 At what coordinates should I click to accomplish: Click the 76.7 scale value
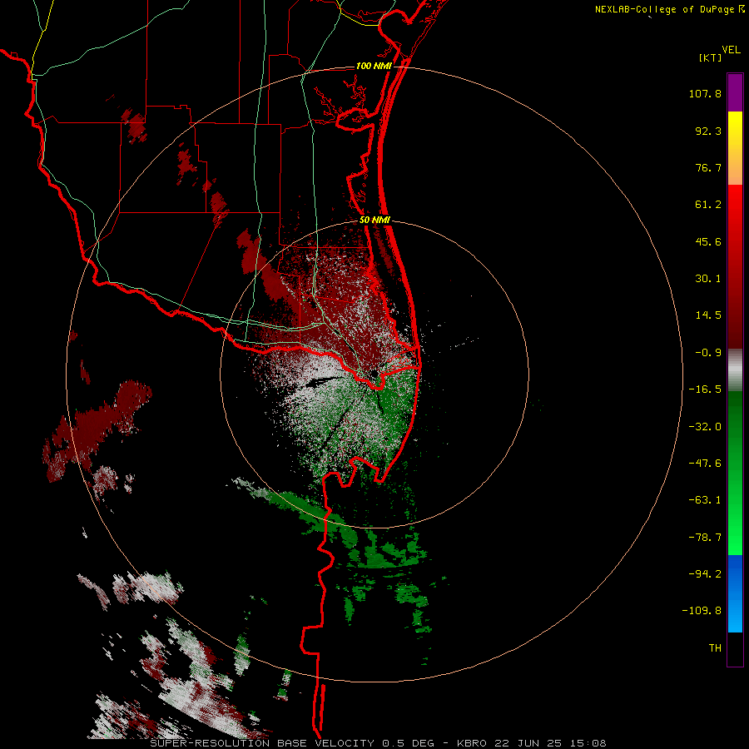708,167
